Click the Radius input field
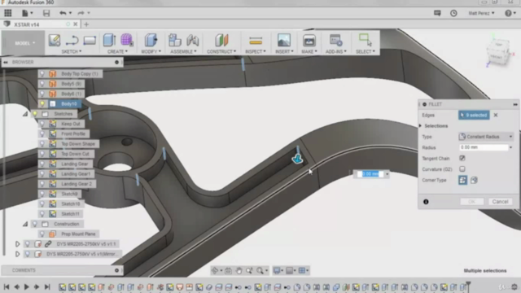Viewport: 521px width, 293px height. [484, 147]
